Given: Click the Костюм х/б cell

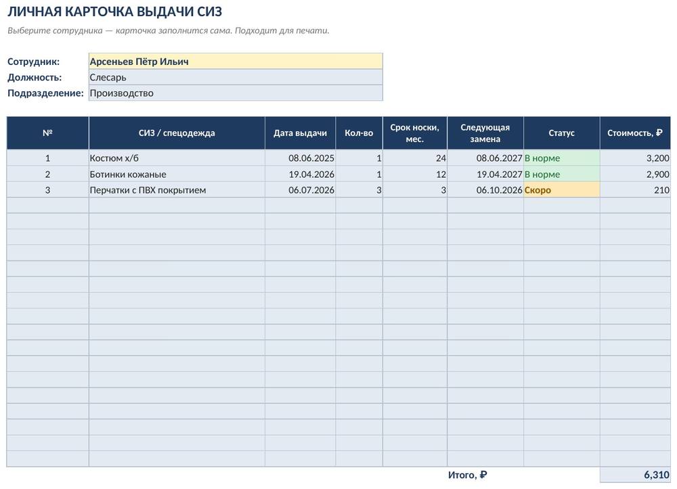Looking at the screenshot, I should click(177, 158).
